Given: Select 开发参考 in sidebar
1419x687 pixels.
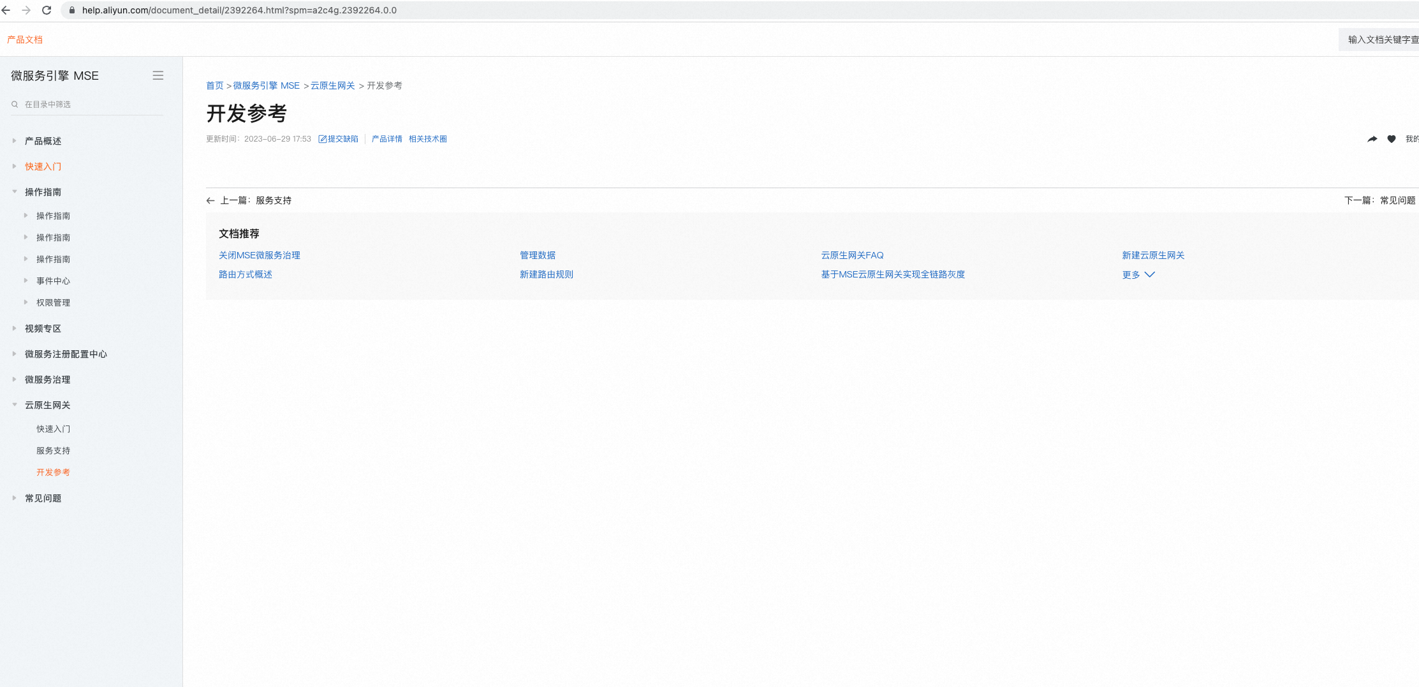Looking at the screenshot, I should [53, 472].
